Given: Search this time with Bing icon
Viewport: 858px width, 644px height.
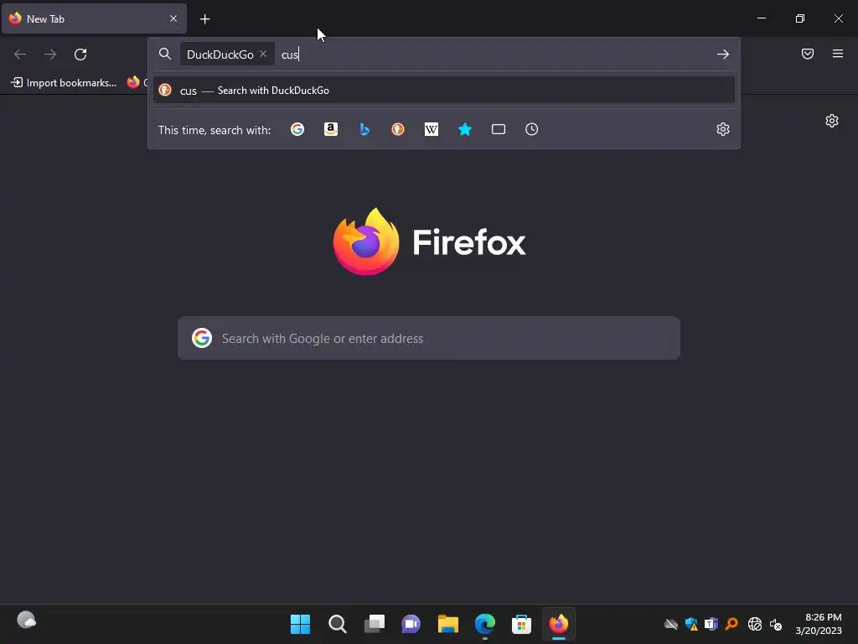Looking at the screenshot, I should click(364, 129).
